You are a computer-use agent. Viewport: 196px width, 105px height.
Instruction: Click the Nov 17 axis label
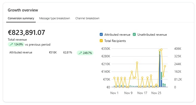click(x=142, y=93)
